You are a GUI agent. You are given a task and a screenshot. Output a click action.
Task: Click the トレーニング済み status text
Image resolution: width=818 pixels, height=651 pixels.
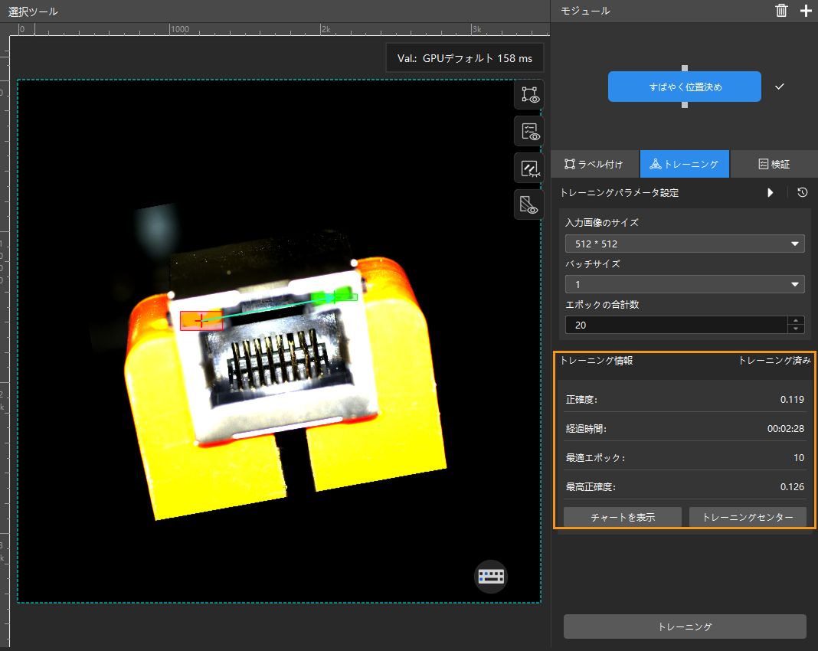click(x=774, y=361)
